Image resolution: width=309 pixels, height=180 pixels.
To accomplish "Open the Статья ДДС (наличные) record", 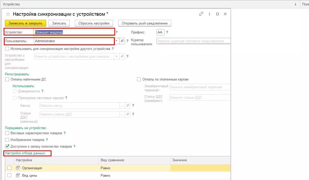I will 128,114.
